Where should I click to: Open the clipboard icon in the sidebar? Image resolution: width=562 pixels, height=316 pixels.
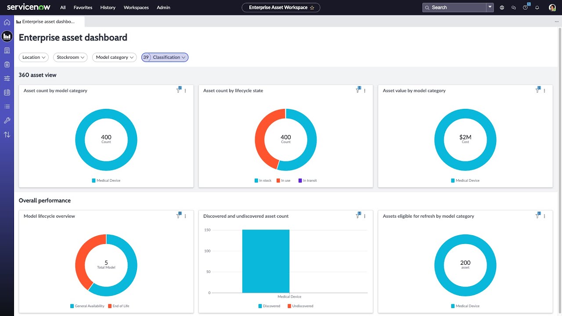pyautogui.click(x=7, y=65)
